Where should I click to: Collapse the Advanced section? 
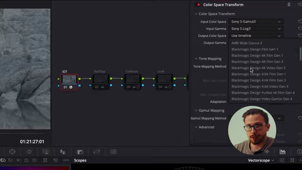[196, 127]
